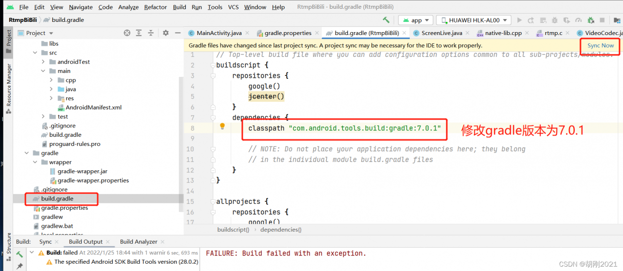
Task: Click the pin icon in Build panel
Action: click(19, 266)
